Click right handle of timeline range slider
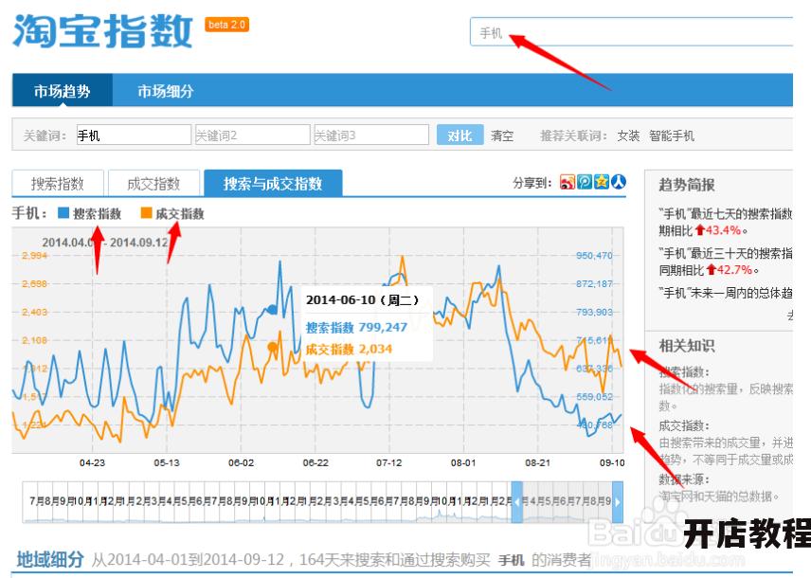 point(617,501)
